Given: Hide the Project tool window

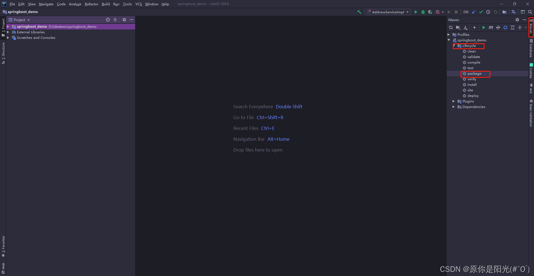Looking at the screenshot, I should (x=132, y=20).
